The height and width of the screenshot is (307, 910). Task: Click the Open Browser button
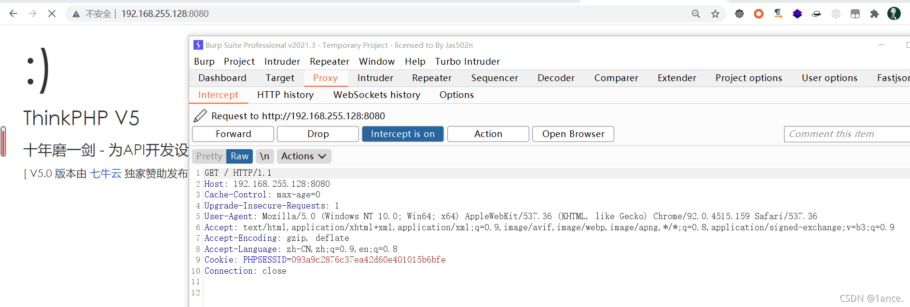click(573, 134)
